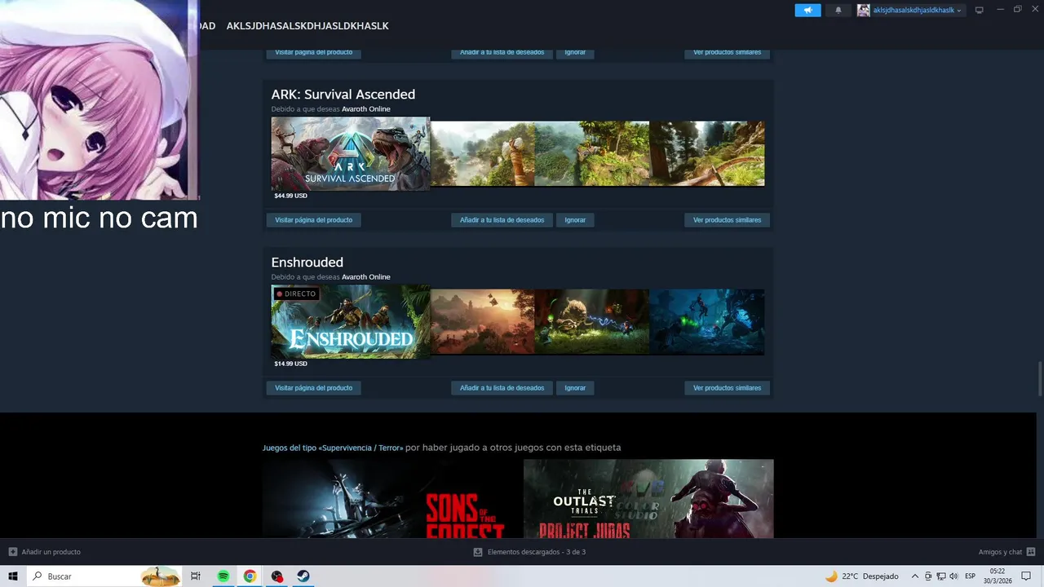Open the Steam announcements megaphone icon
Viewport: 1044px width, 587px height.
[x=807, y=10]
